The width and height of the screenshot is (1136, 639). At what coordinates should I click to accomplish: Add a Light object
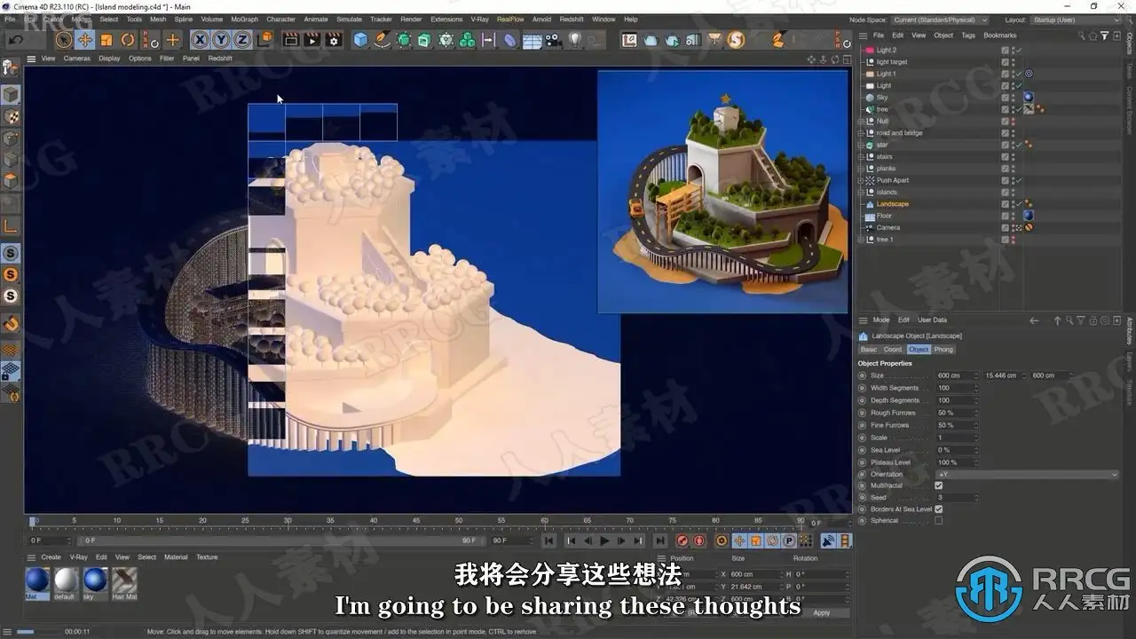575,39
